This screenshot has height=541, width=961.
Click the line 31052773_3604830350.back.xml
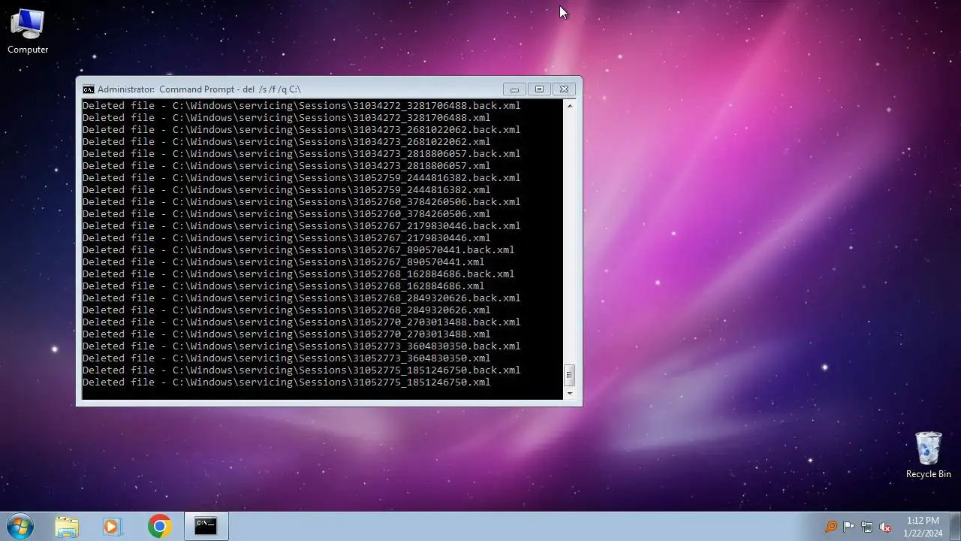(x=301, y=346)
